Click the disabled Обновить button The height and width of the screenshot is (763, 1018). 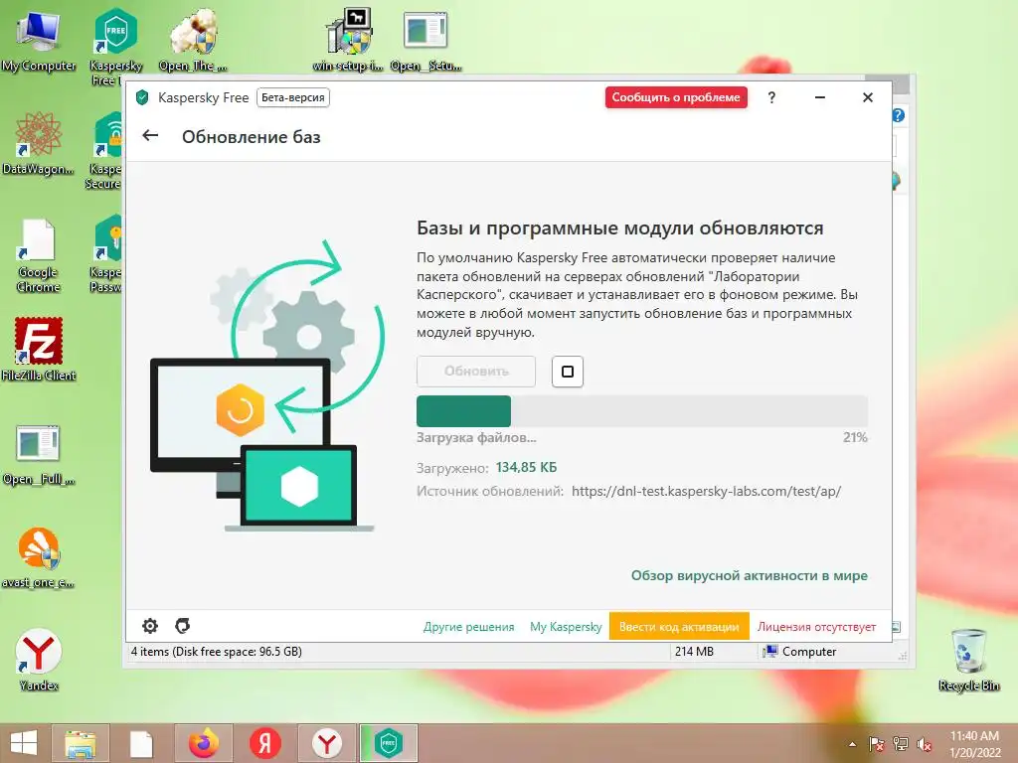pos(476,372)
